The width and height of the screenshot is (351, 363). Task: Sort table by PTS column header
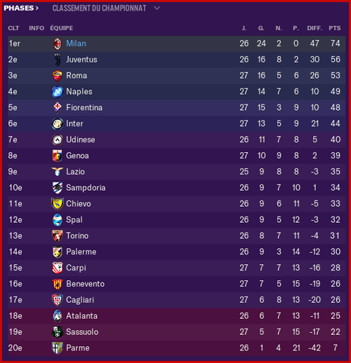pyautogui.click(x=335, y=28)
